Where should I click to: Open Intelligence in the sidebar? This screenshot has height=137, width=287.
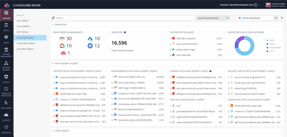click(x=6, y=104)
